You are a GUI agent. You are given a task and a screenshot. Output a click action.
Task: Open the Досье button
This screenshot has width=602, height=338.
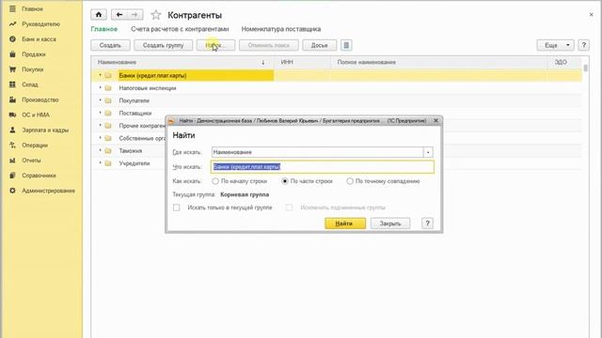[320, 45]
